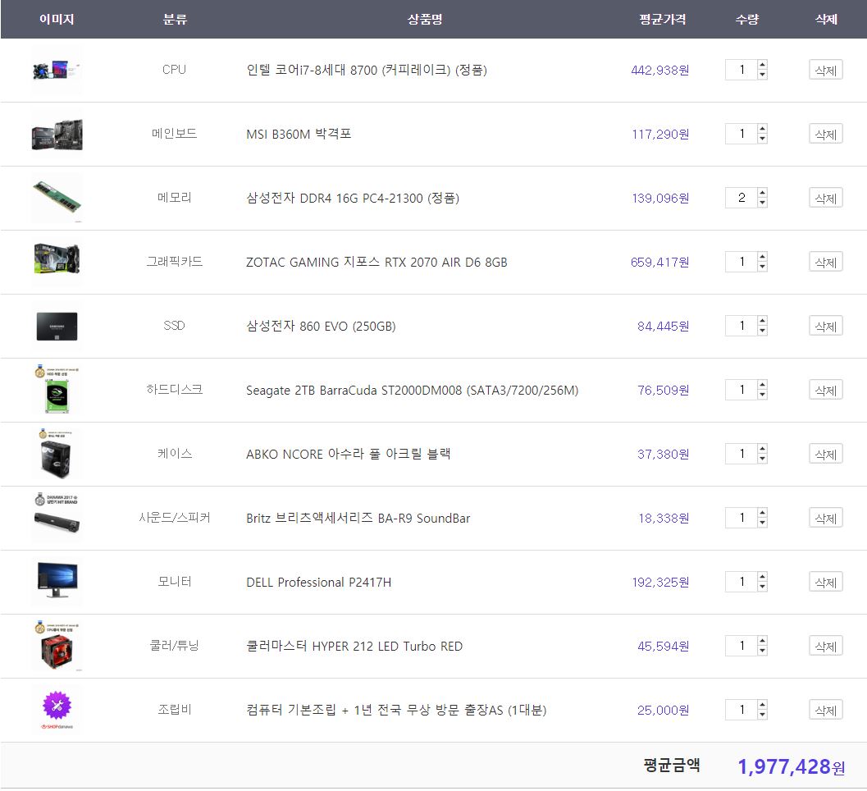This screenshot has height=791, width=867.
Task: Delete the 그래픽카드 row
Action: click(825, 263)
